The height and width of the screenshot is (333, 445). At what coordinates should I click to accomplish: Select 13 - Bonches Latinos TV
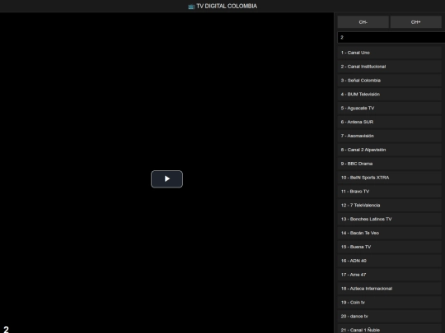[389, 220]
